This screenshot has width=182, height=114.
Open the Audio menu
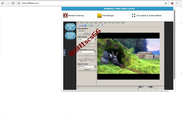[x=101, y=23]
